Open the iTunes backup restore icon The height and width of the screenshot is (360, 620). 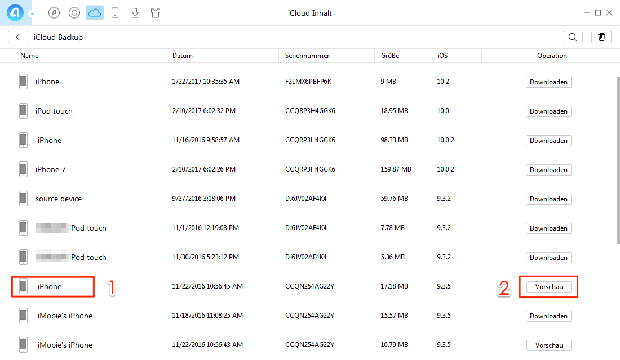[74, 12]
